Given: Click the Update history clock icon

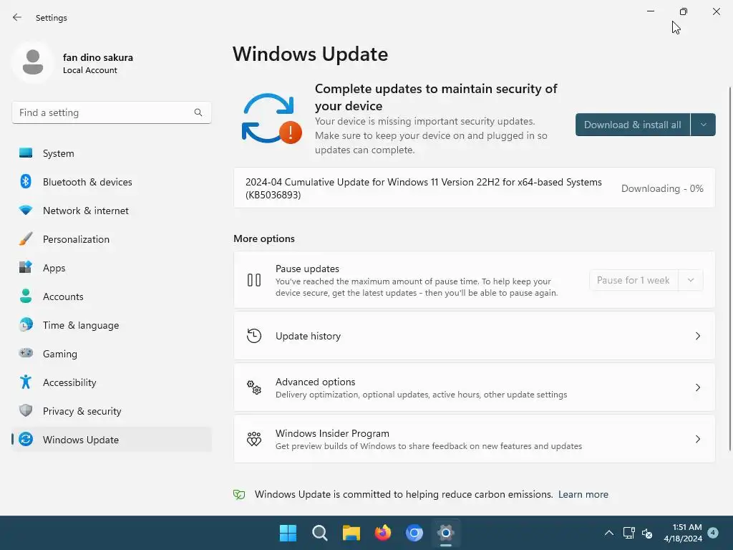Looking at the screenshot, I should tap(254, 336).
